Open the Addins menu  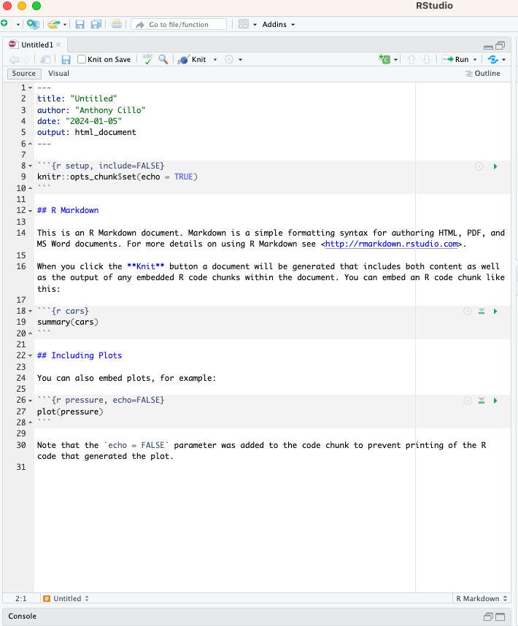point(279,24)
